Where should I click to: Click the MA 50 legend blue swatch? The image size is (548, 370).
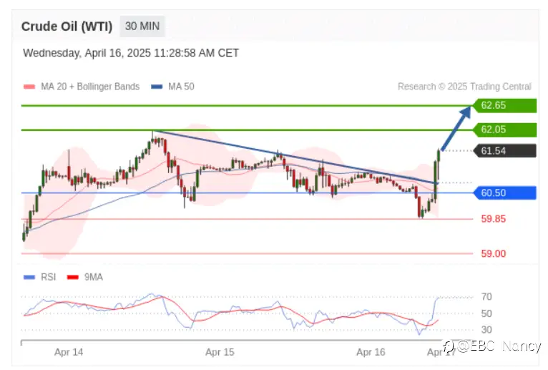[x=157, y=87]
